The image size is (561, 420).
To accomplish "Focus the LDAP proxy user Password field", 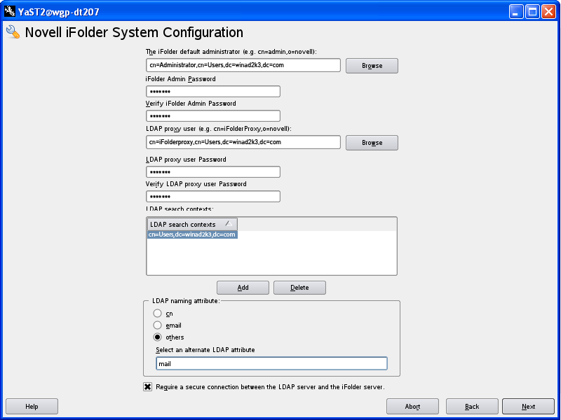I will [213, 171].
